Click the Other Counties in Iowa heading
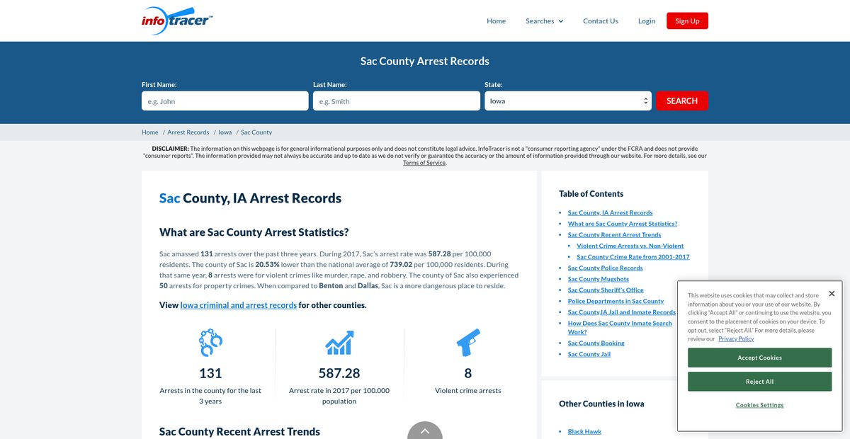 point(601,404)
